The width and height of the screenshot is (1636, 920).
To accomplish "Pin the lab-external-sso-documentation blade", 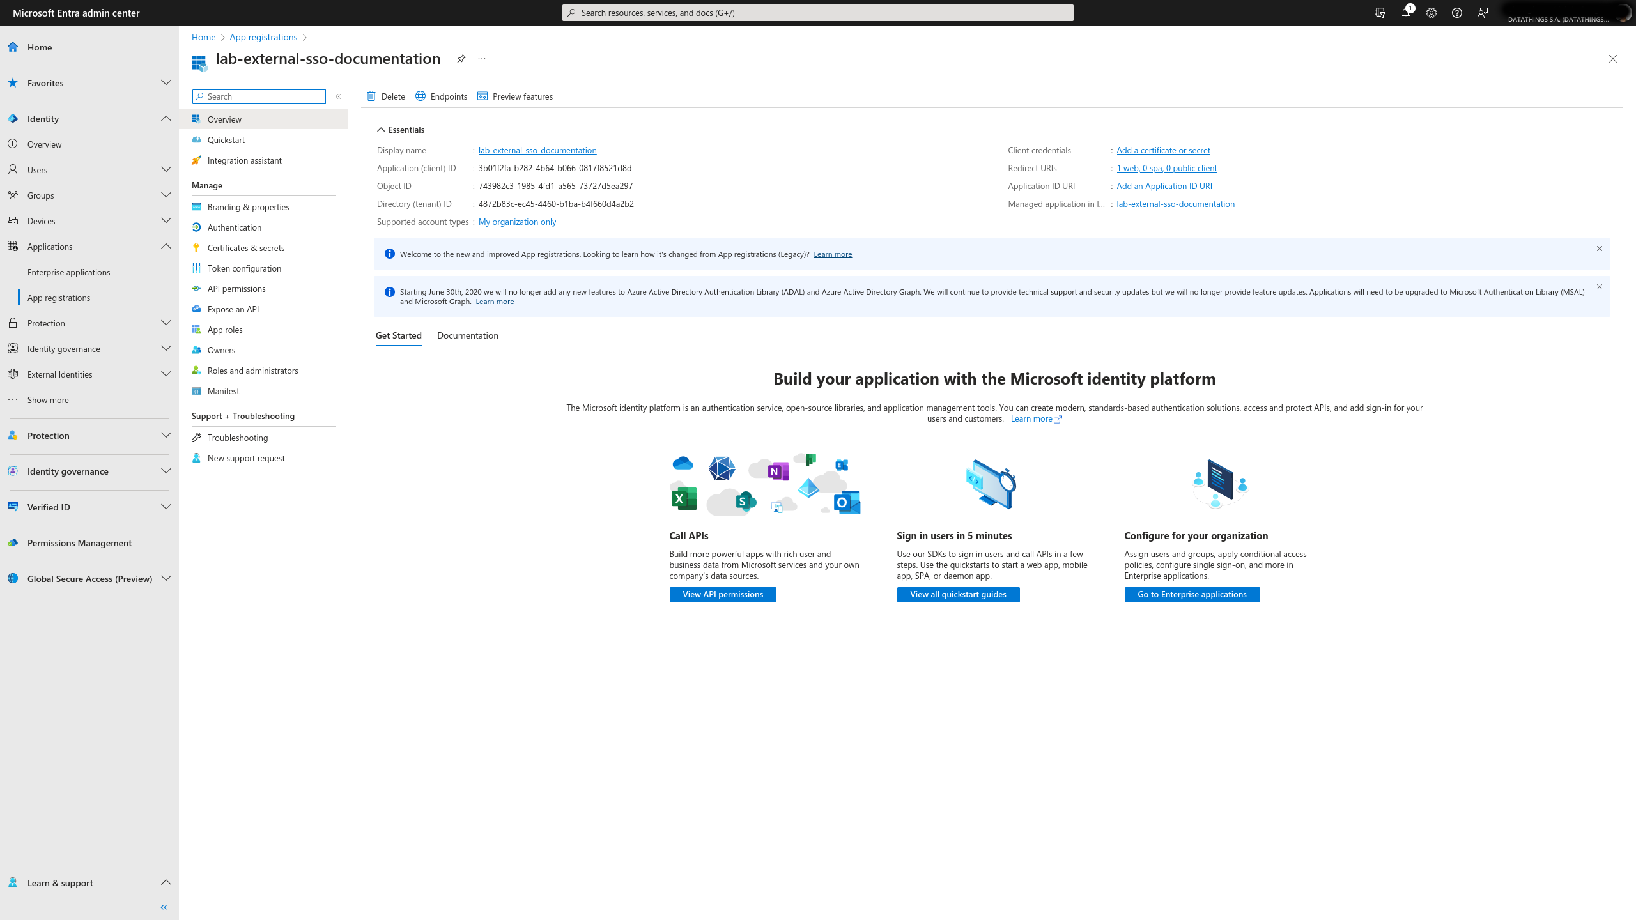I will tap(461, 59).
